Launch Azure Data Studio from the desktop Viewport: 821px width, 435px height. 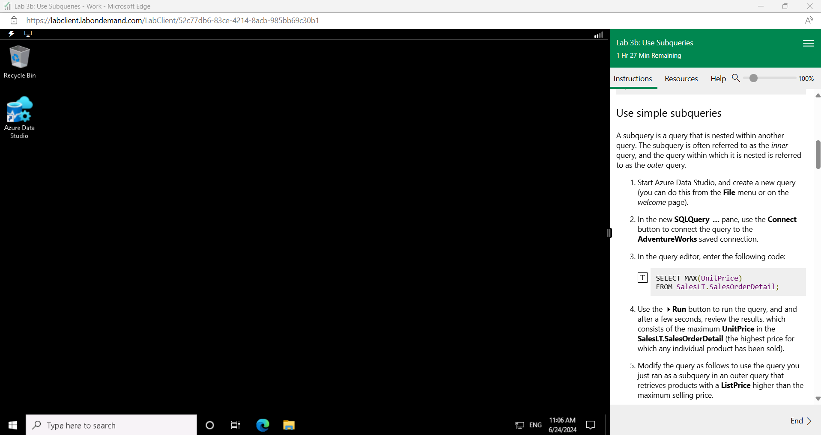[19, 118]
